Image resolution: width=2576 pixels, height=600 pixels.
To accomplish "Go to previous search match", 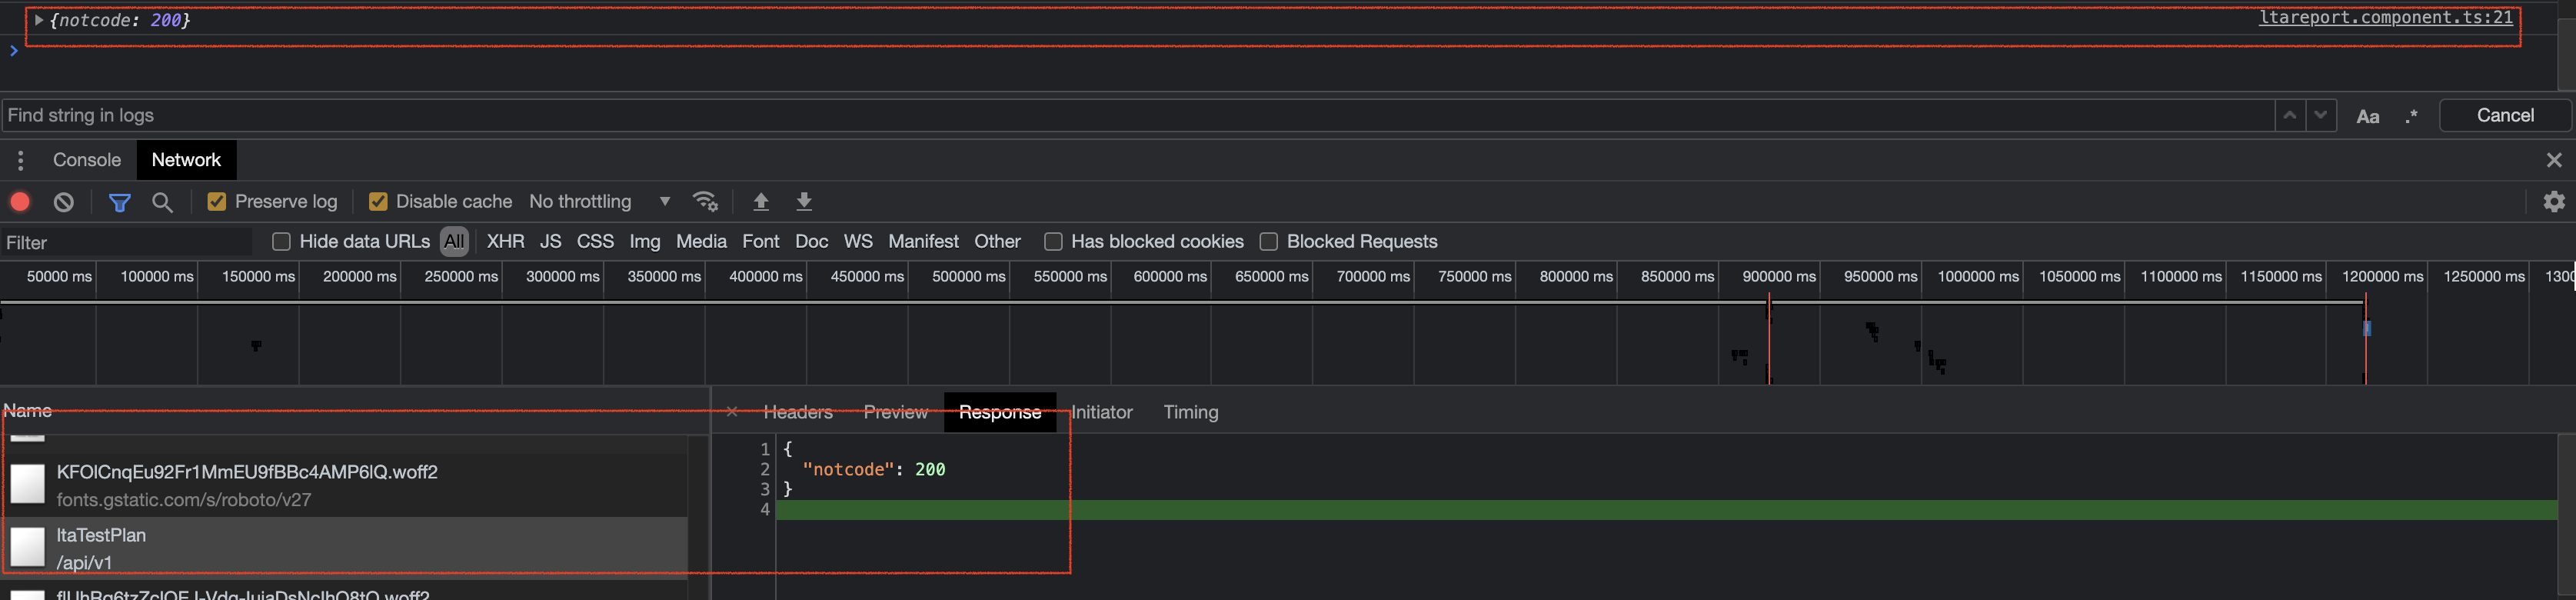I will 2290,115.
